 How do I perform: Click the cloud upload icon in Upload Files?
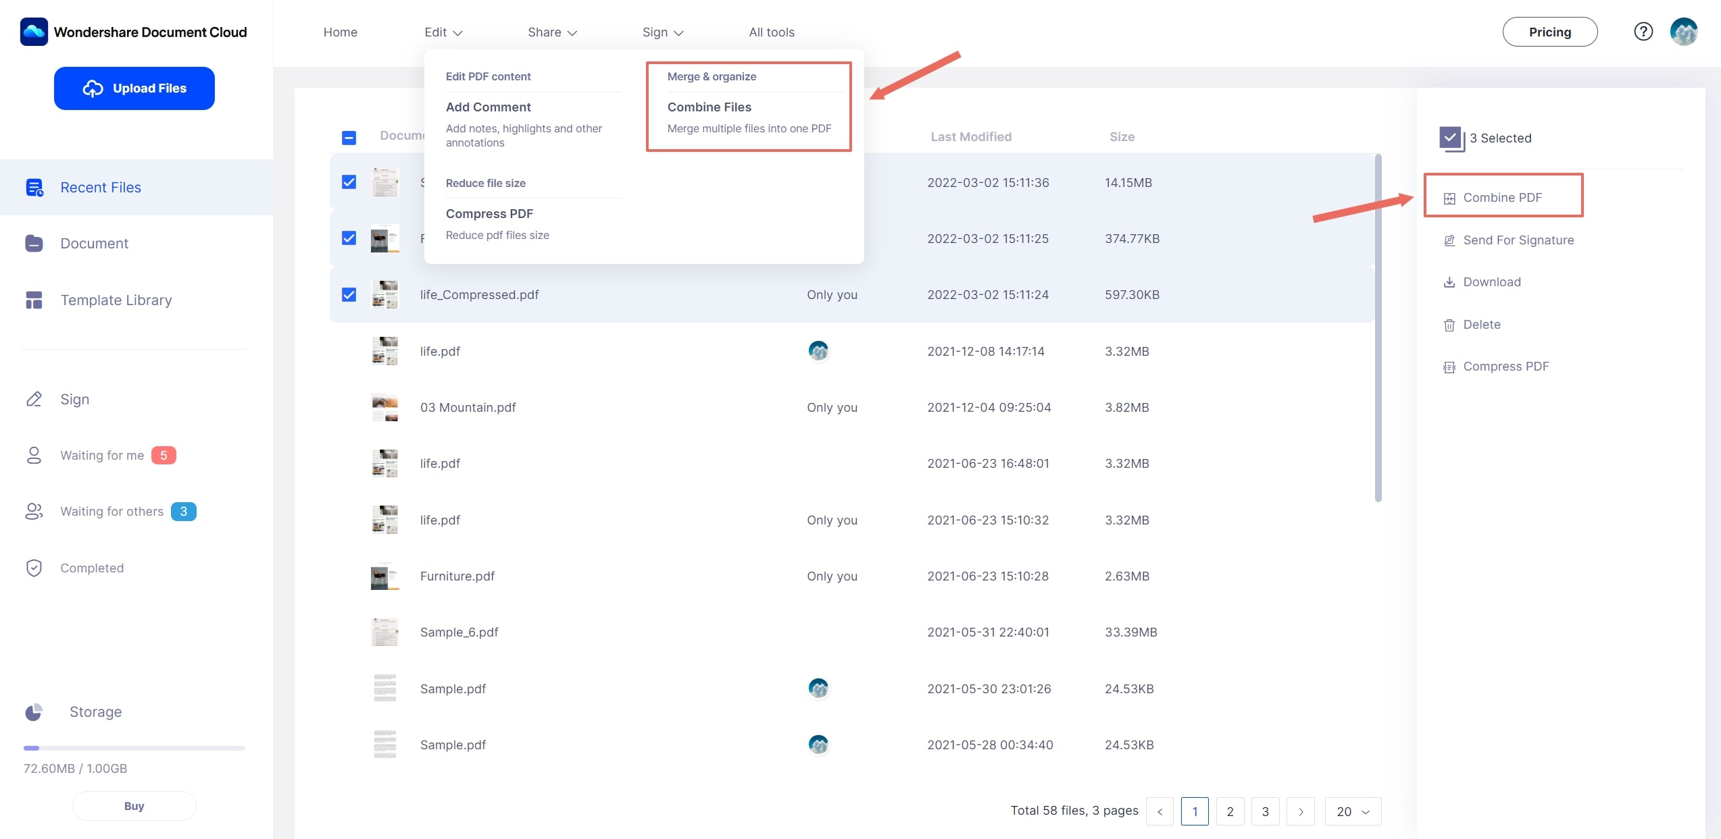pos(93,88)
